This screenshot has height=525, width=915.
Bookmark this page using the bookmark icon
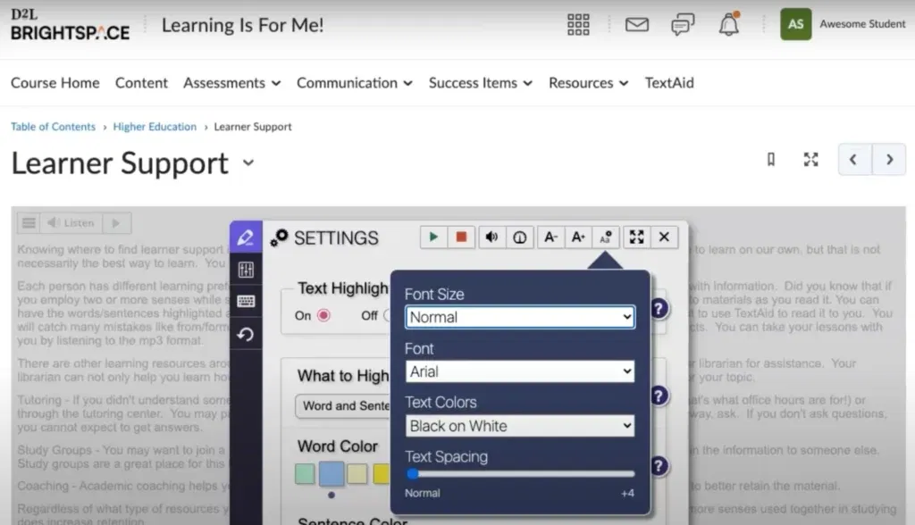click(770, 159)
